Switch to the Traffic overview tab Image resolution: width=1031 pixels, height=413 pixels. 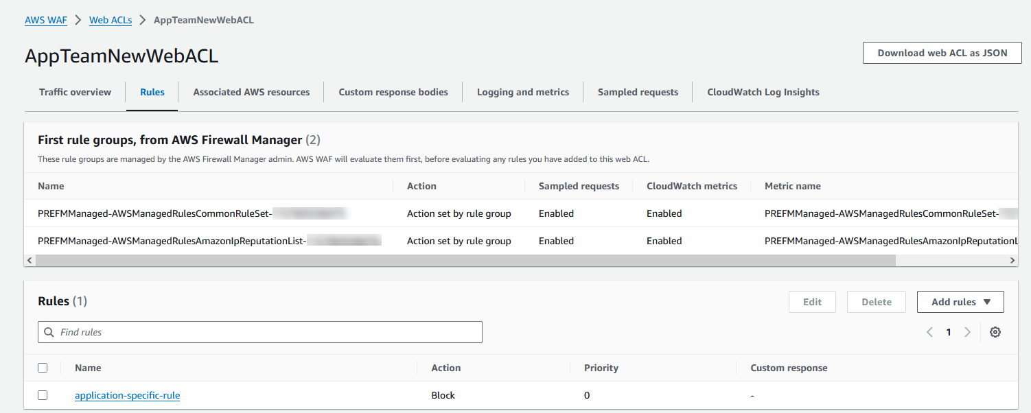point(75,91)
